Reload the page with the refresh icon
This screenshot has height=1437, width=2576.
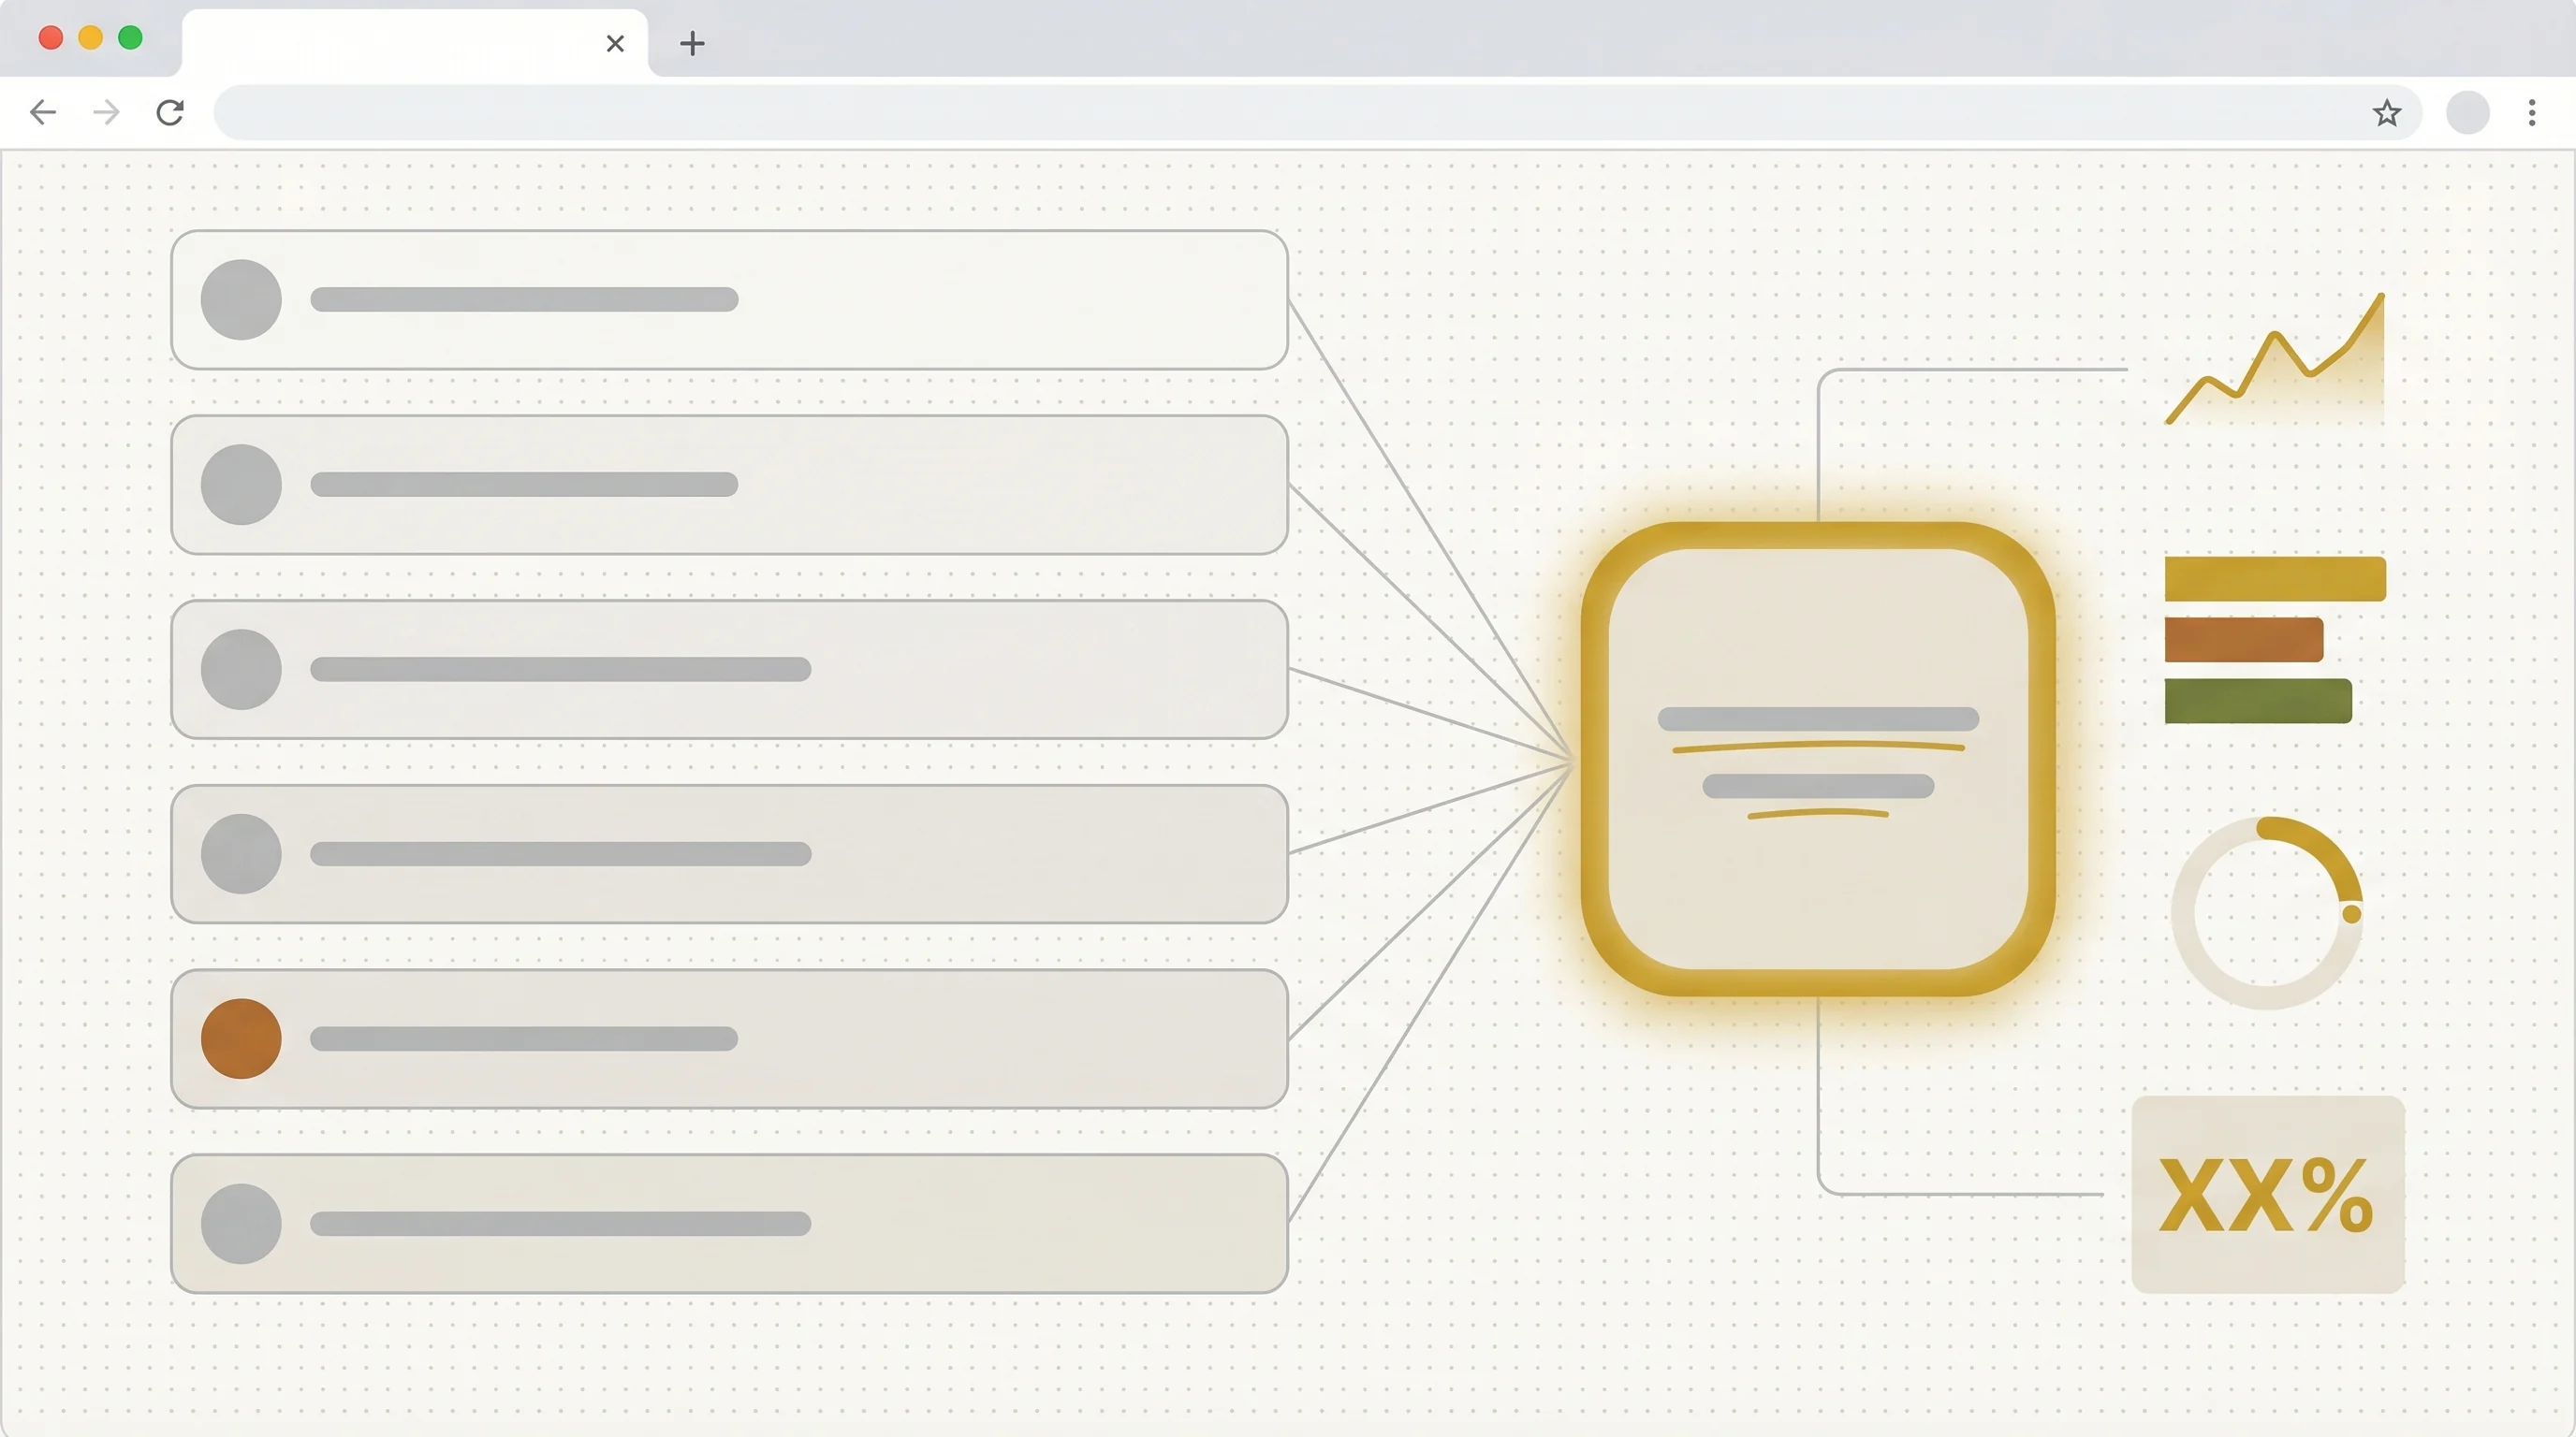coord(170,112)
